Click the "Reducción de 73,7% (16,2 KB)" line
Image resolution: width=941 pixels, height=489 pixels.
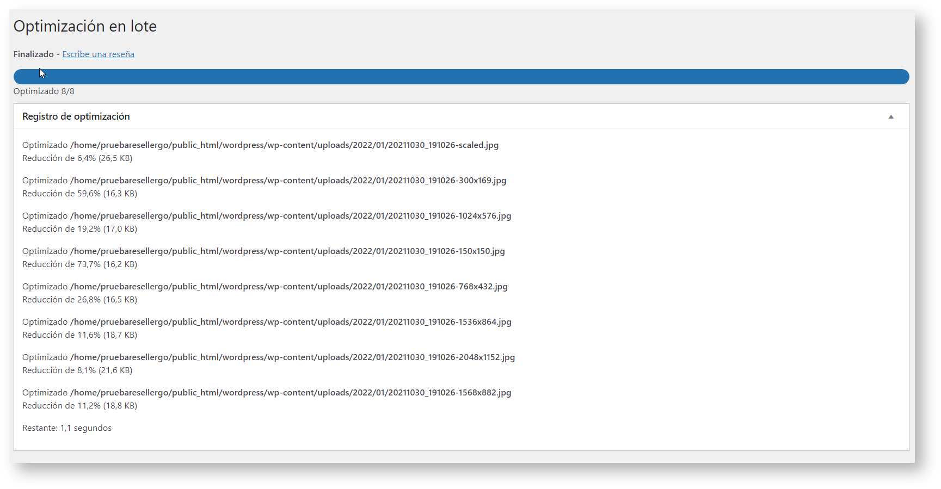click(79, 264)
